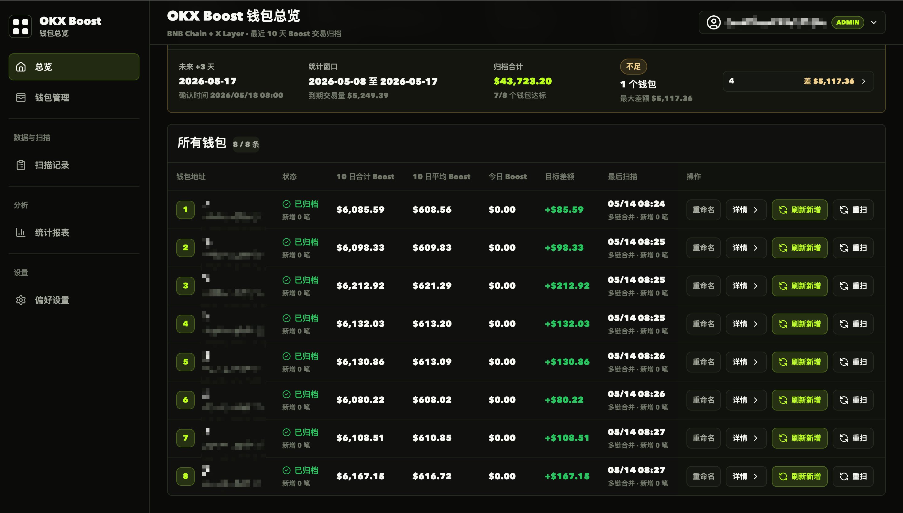
Task: Click the number 3 wallet badge
Action: tap(186, 286)
